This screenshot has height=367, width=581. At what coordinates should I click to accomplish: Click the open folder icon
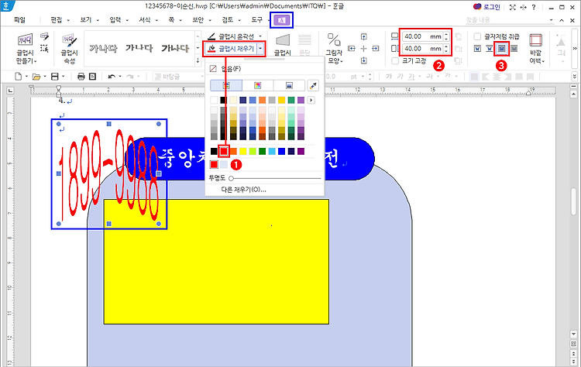point(36,77)
